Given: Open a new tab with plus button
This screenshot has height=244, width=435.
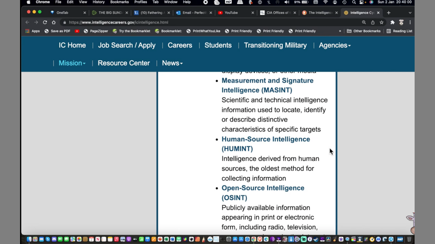Looking at the screenshot, I should tap(388, 13).
